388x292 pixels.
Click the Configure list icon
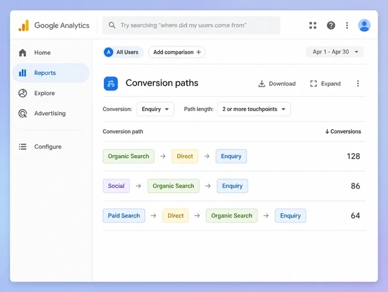23,147
